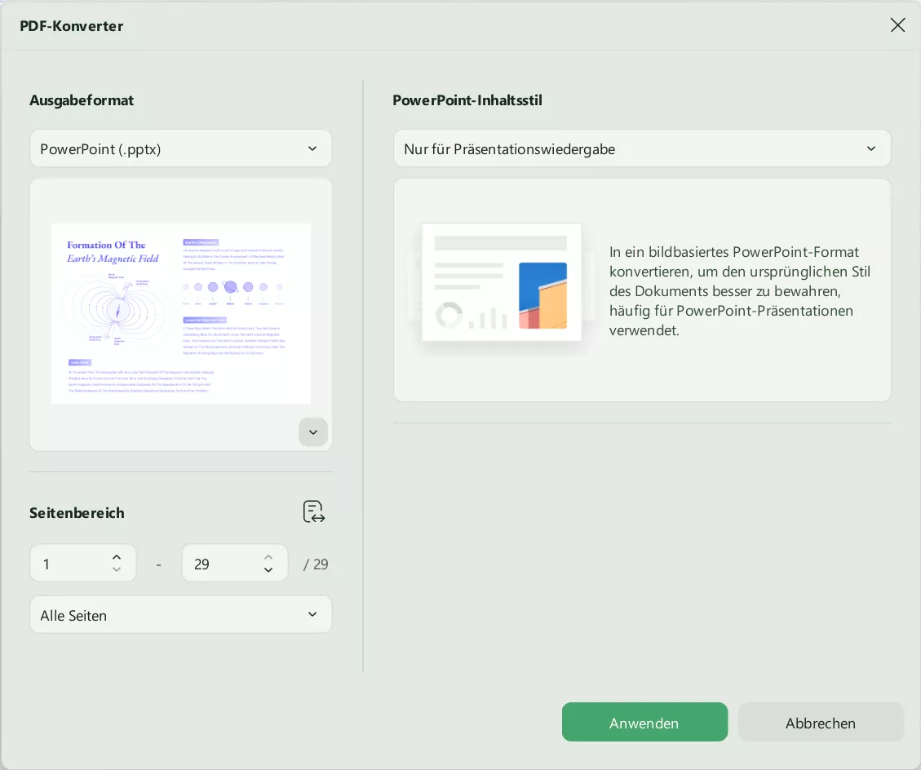921x770 pixels.
Task: Click the page range document icon beside Seitenbereich
Action: point(314,511)
